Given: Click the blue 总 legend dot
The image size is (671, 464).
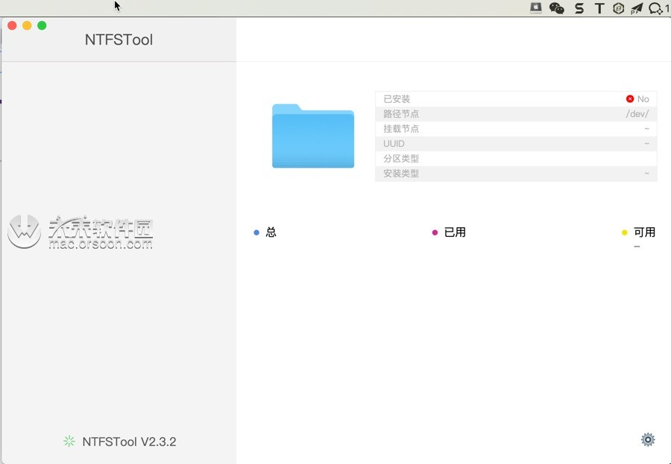Looking at the screenshot, I should coord(256,232).
